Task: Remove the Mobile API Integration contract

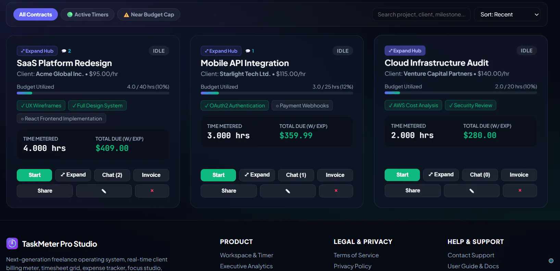Action: (x=336, y=191)
